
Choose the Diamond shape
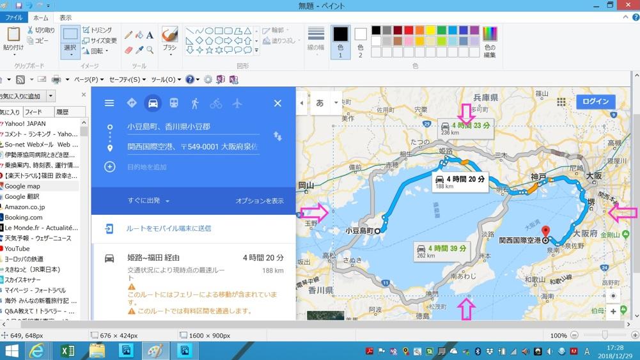coord(199,40)
